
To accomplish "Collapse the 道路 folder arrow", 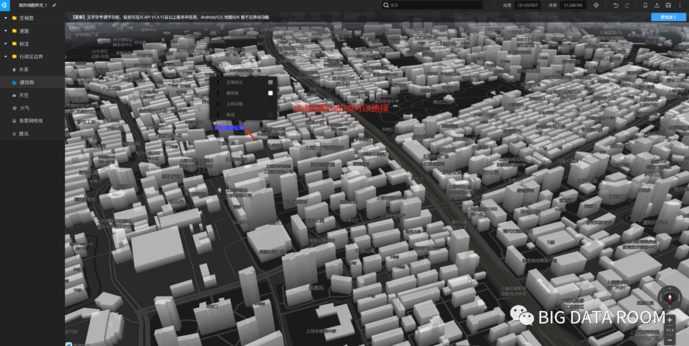I will tap(6, 31).
